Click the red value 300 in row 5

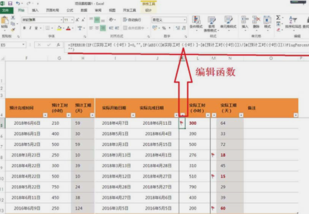click(193, 123)
